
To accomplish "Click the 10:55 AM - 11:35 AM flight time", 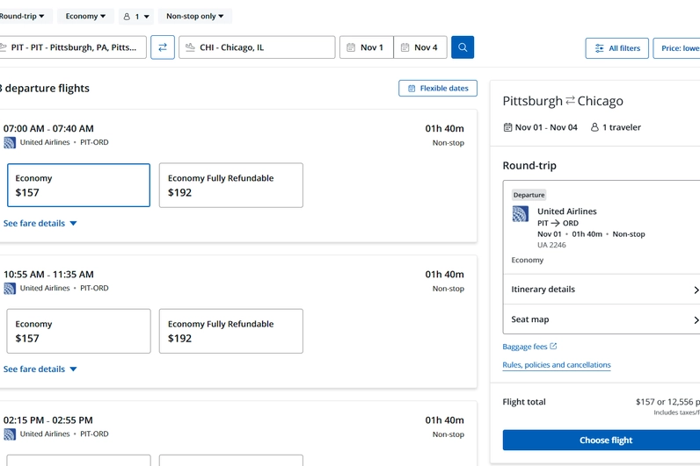I will click(x=48, y=275).
